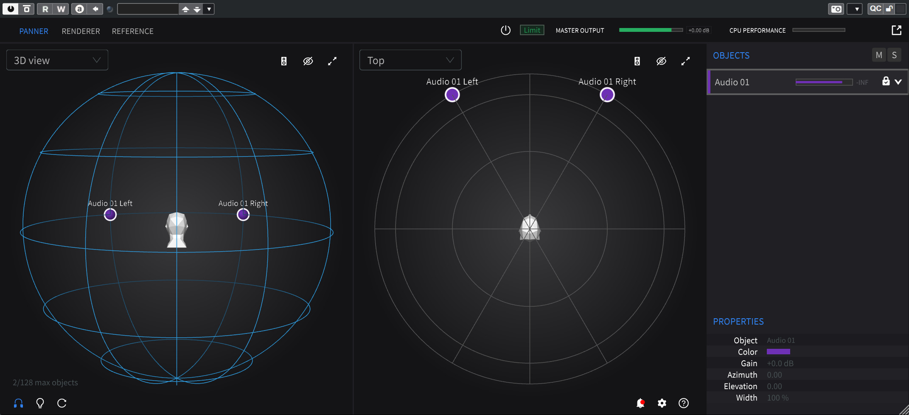Expand the Audio 01 object row chevron

click(x=898, y=82)
